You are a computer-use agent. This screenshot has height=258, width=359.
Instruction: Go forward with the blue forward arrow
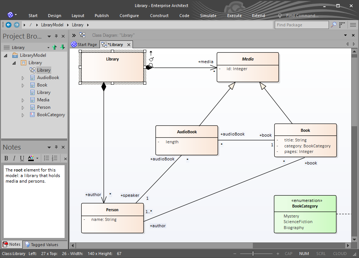coord(16,25)
